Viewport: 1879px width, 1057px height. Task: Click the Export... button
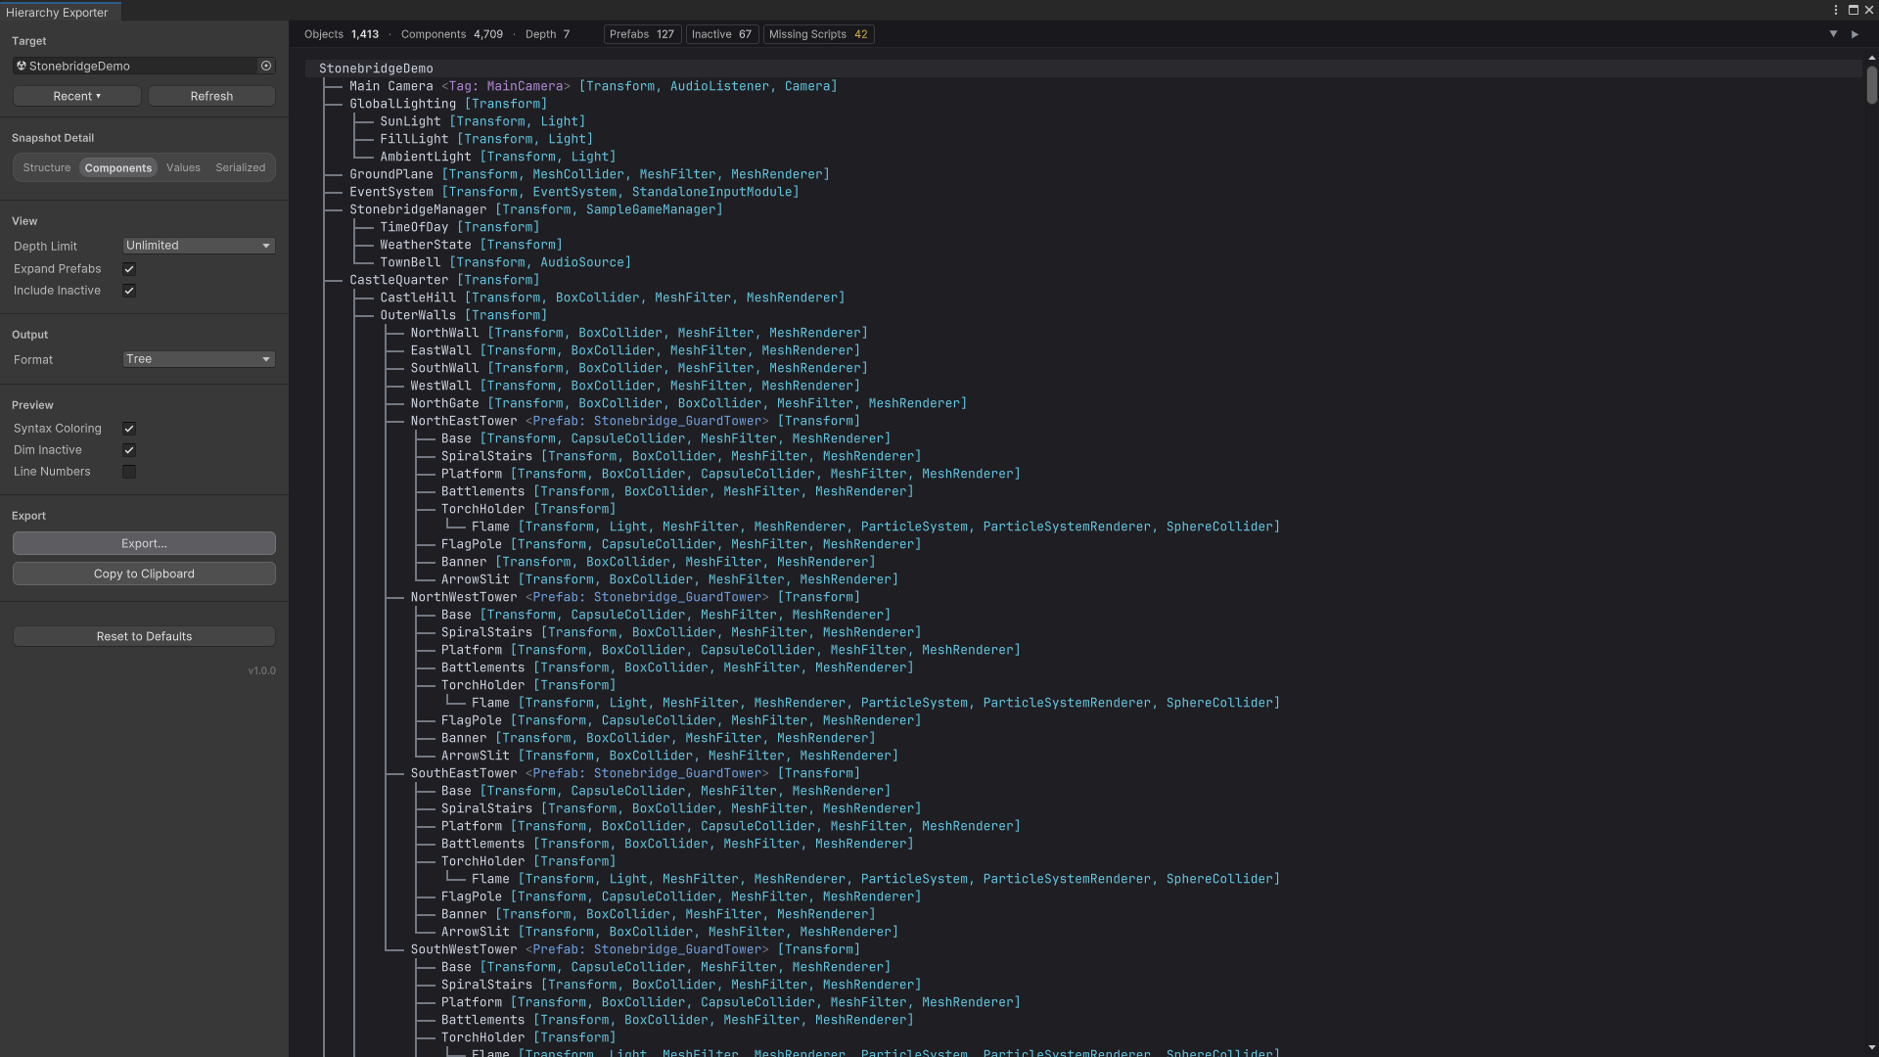coord(144,543)
